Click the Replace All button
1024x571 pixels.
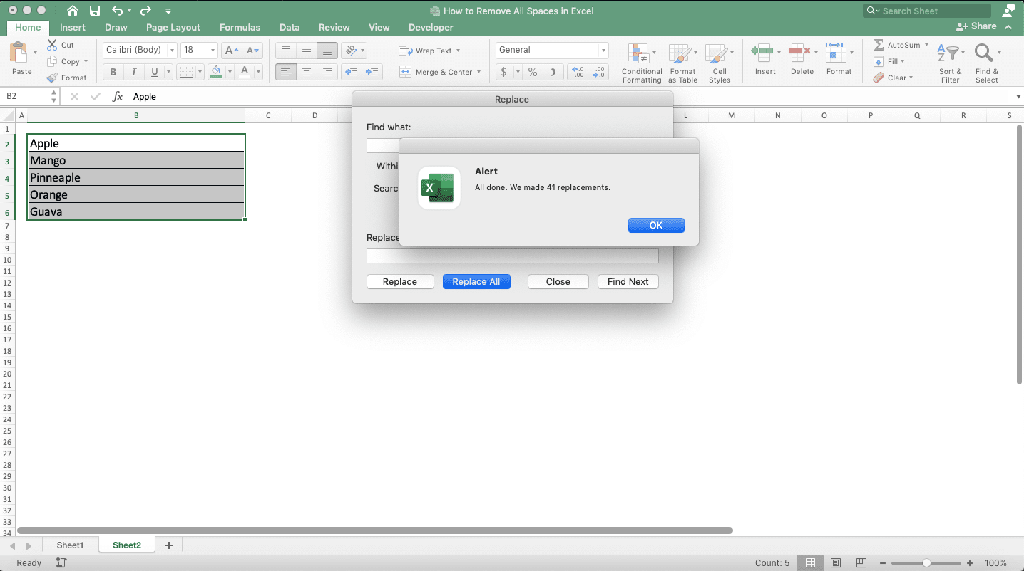point(476,281)
